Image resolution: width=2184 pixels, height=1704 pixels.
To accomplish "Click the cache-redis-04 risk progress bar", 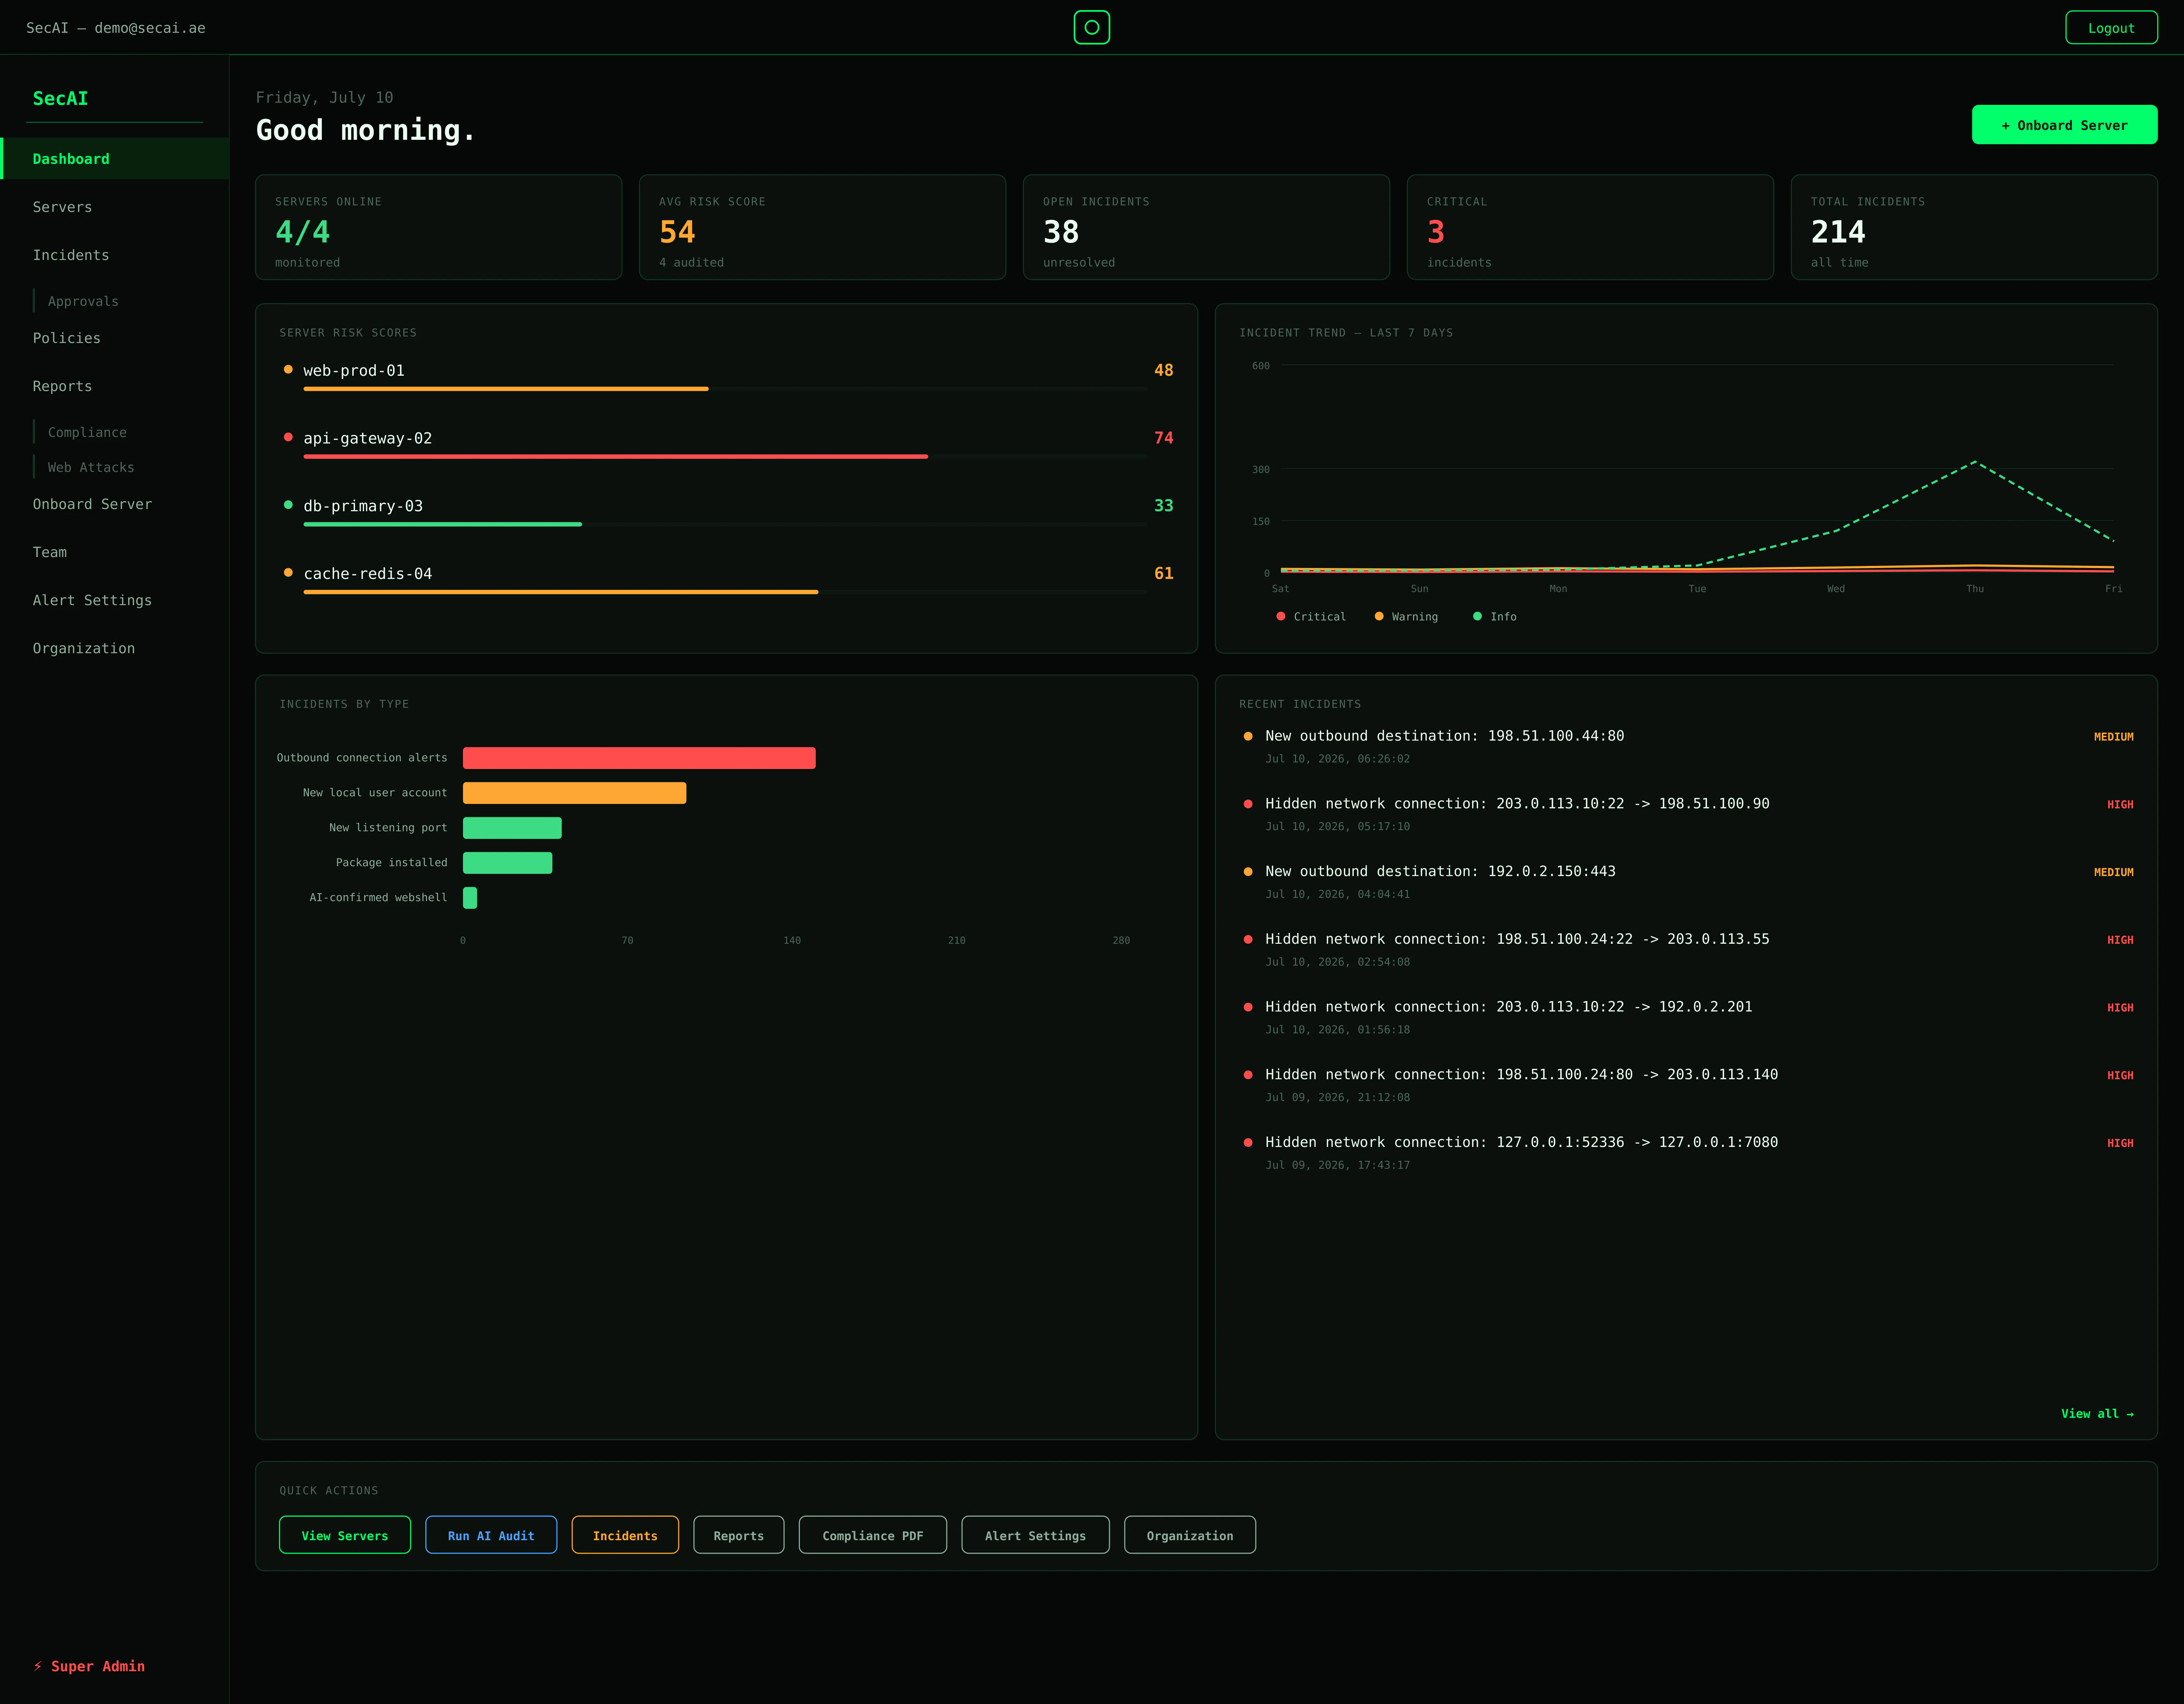I will tap(725, 592).
